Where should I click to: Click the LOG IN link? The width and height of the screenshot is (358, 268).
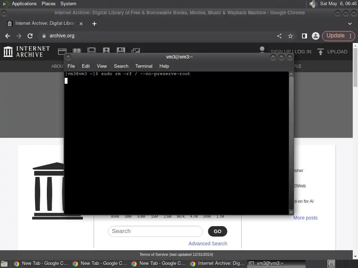303,52
